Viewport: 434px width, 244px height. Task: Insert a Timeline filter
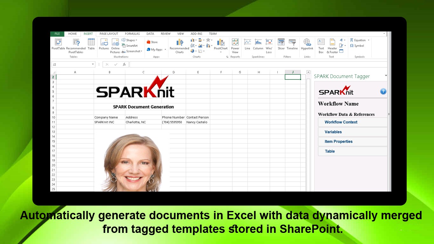(x=292, y=44)
